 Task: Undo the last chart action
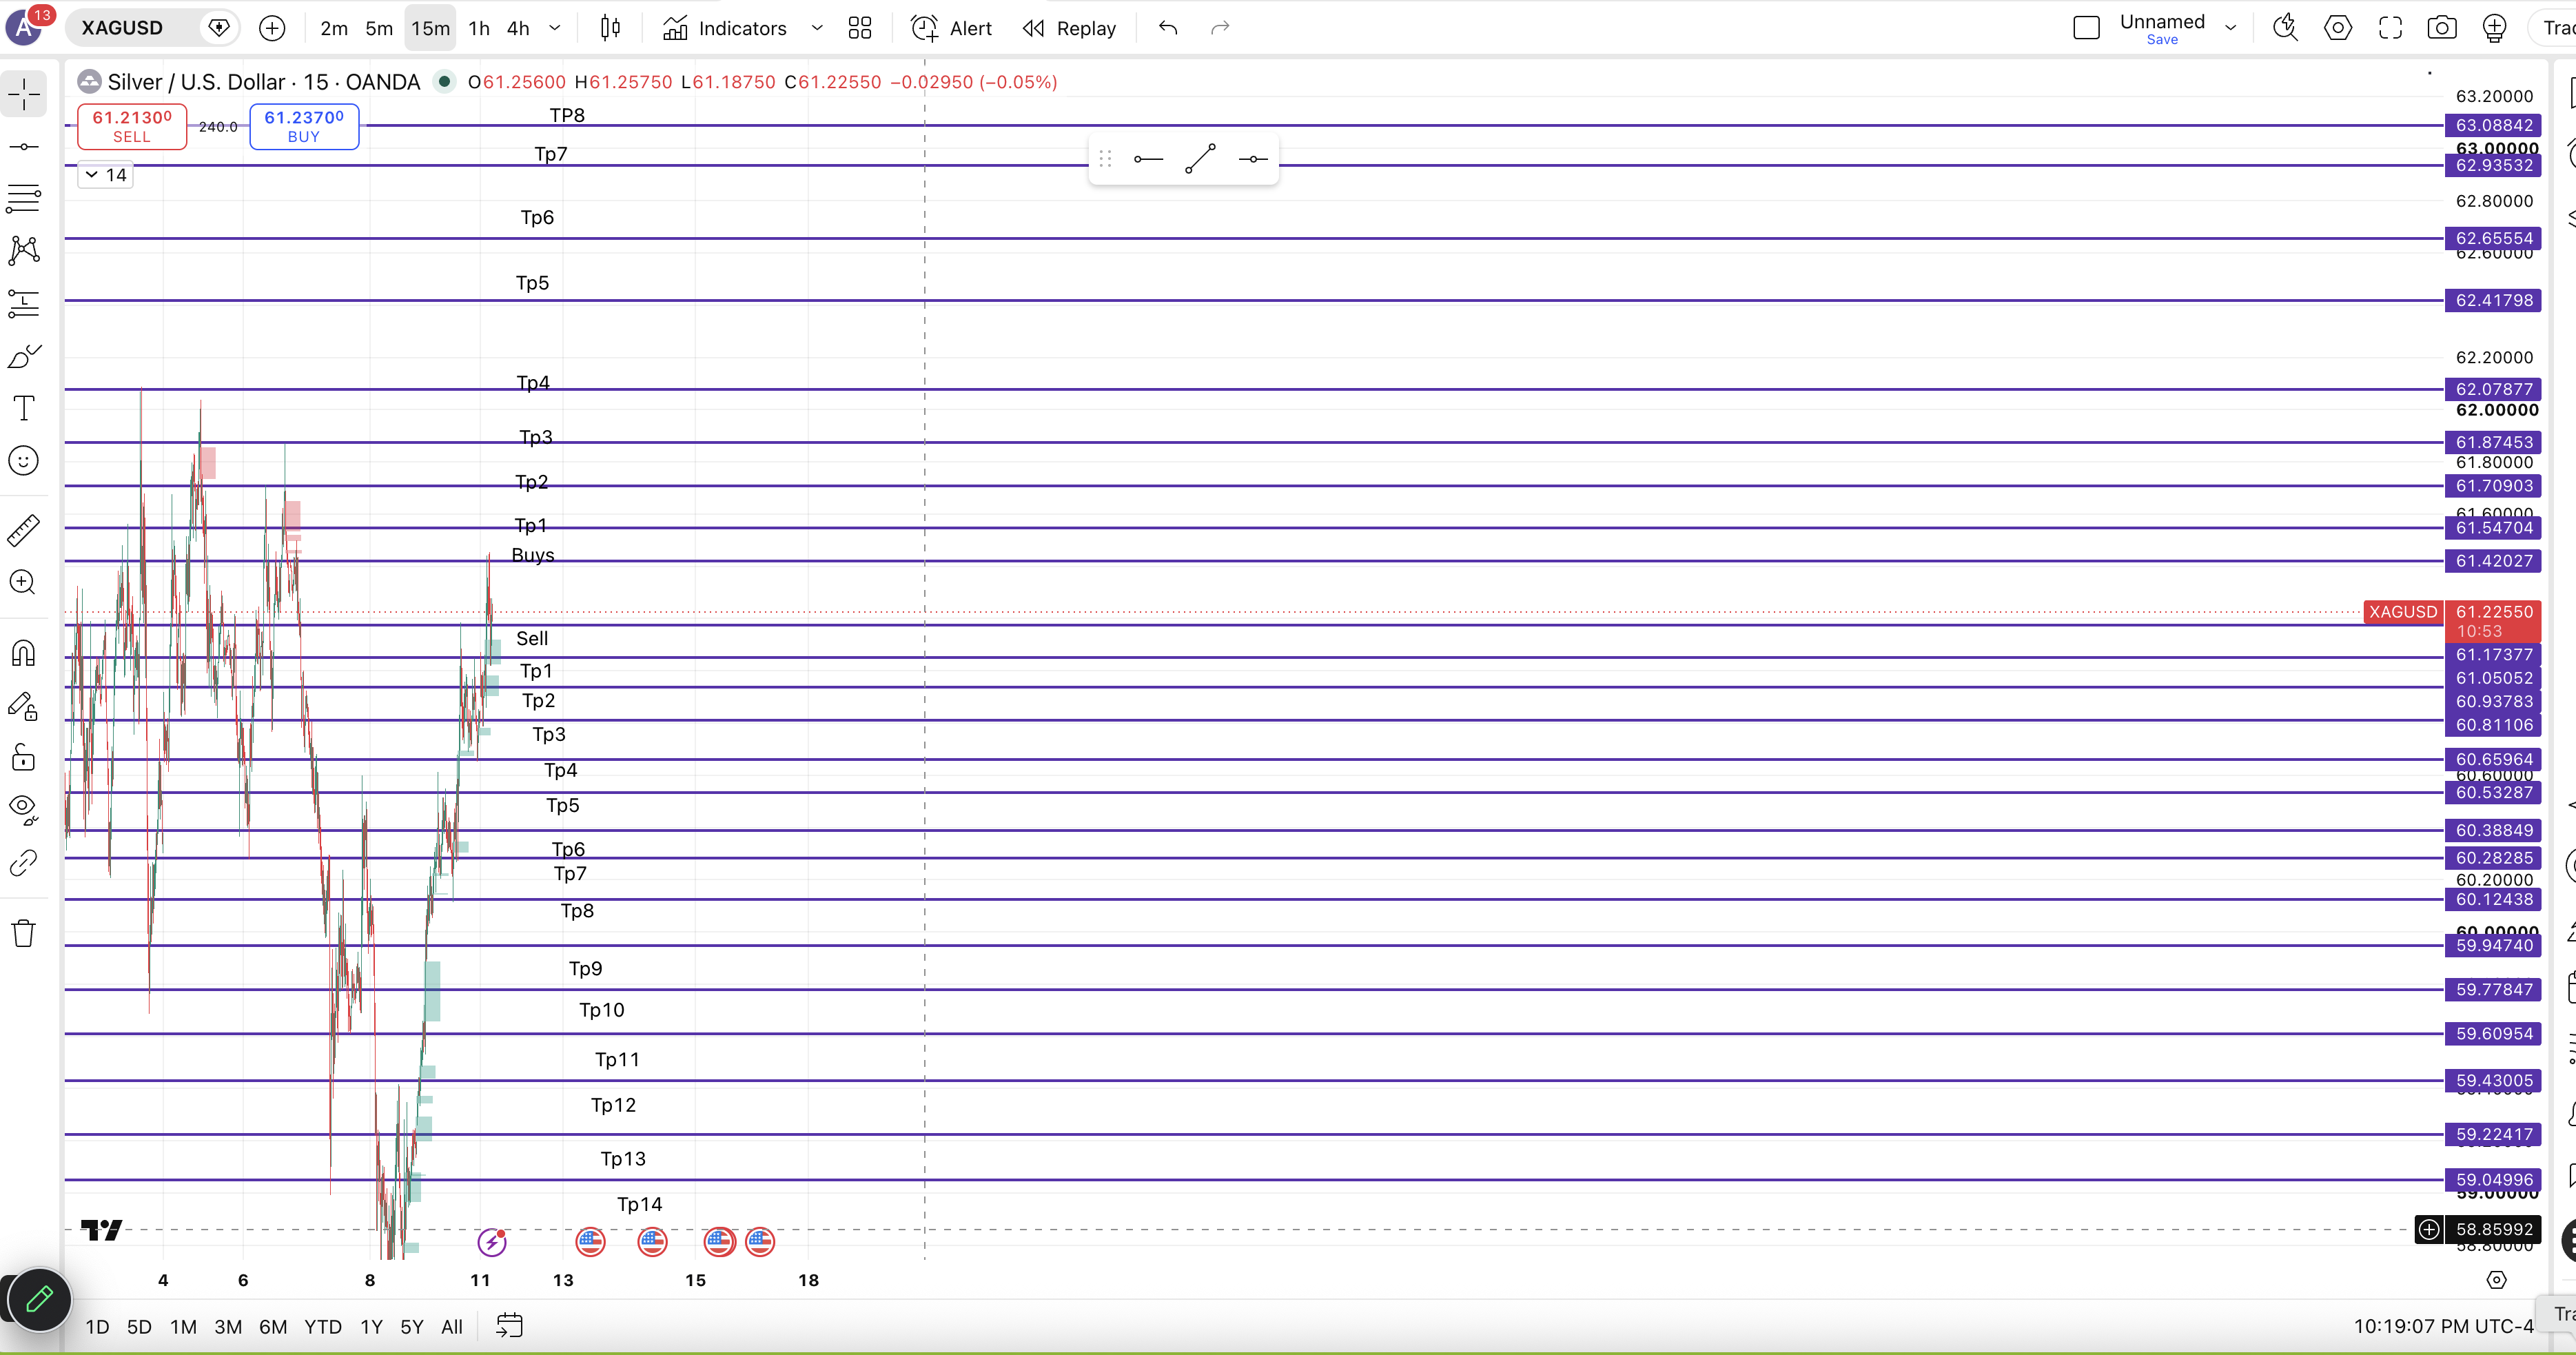point(1168,28)
